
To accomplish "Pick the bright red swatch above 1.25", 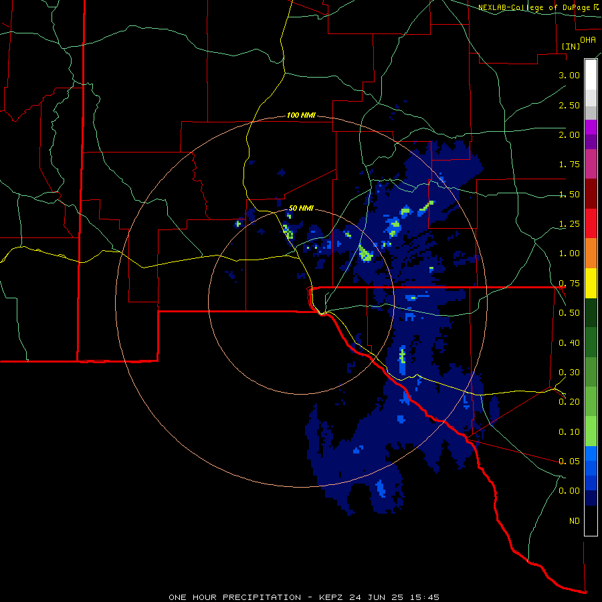I will pos(591,223).
